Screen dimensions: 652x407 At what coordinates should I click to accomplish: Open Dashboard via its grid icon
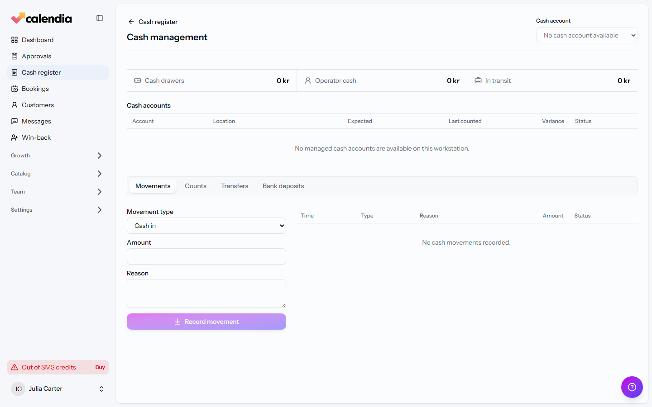tap(14, 40)
